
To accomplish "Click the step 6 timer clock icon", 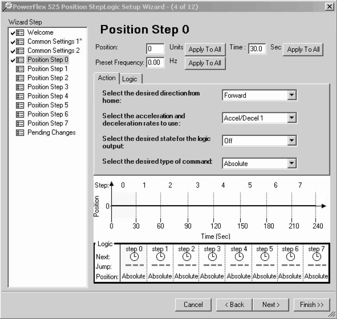I will (x=290, y=257).
